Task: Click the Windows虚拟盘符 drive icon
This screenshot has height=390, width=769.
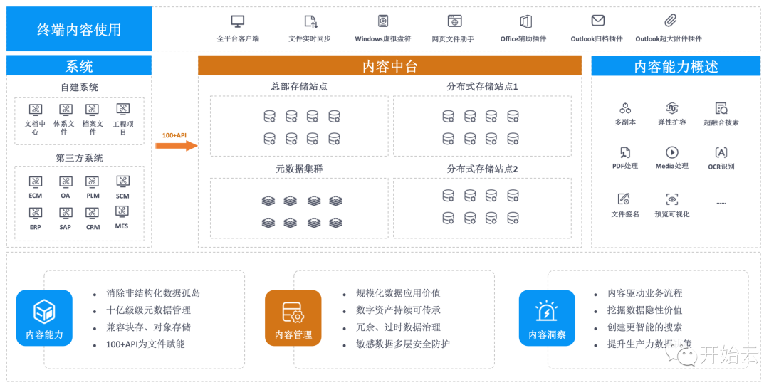Action: tap(383, 21)
